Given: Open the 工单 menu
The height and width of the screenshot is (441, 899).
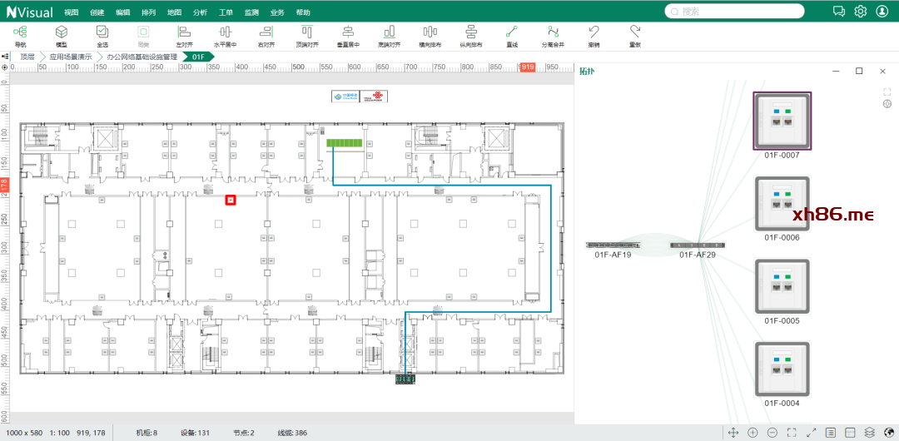Looking at the screenshot, I should (x=226, y=12).
